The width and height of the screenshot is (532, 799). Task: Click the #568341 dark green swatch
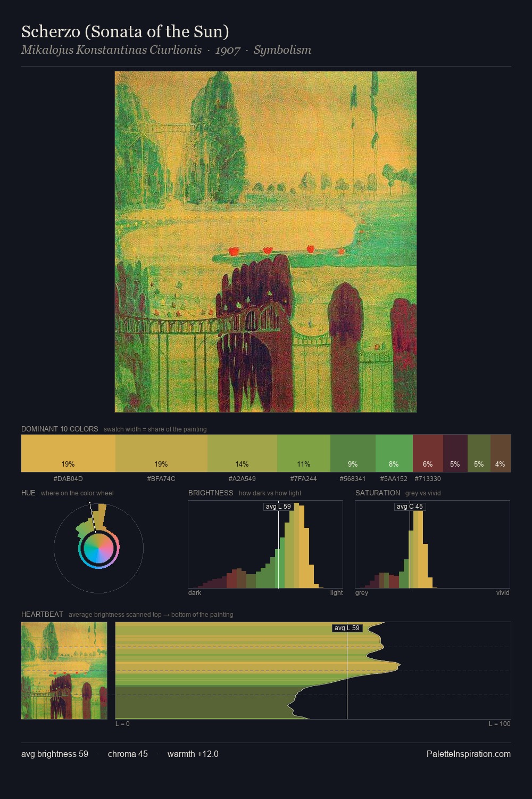(353, 453)
